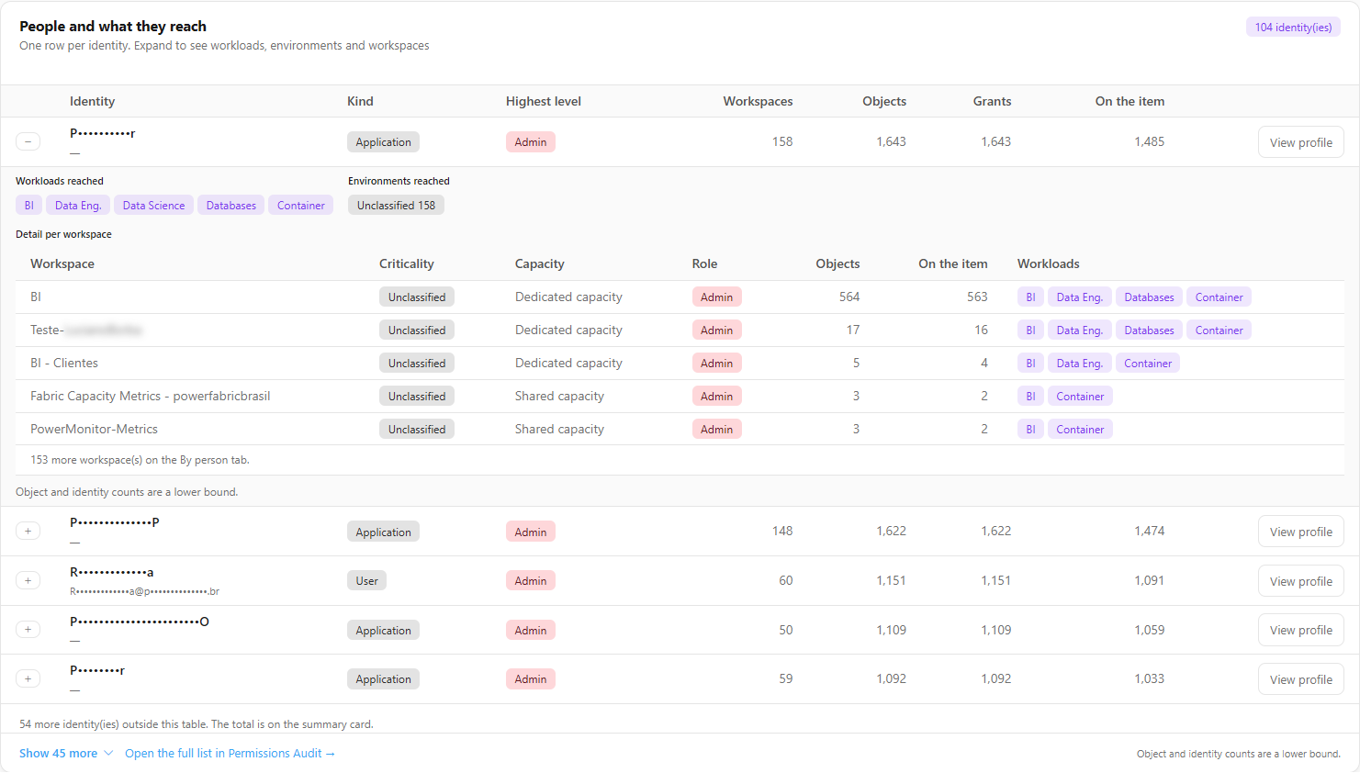Select the BI - Clientes workspace row

pos(680,363)
